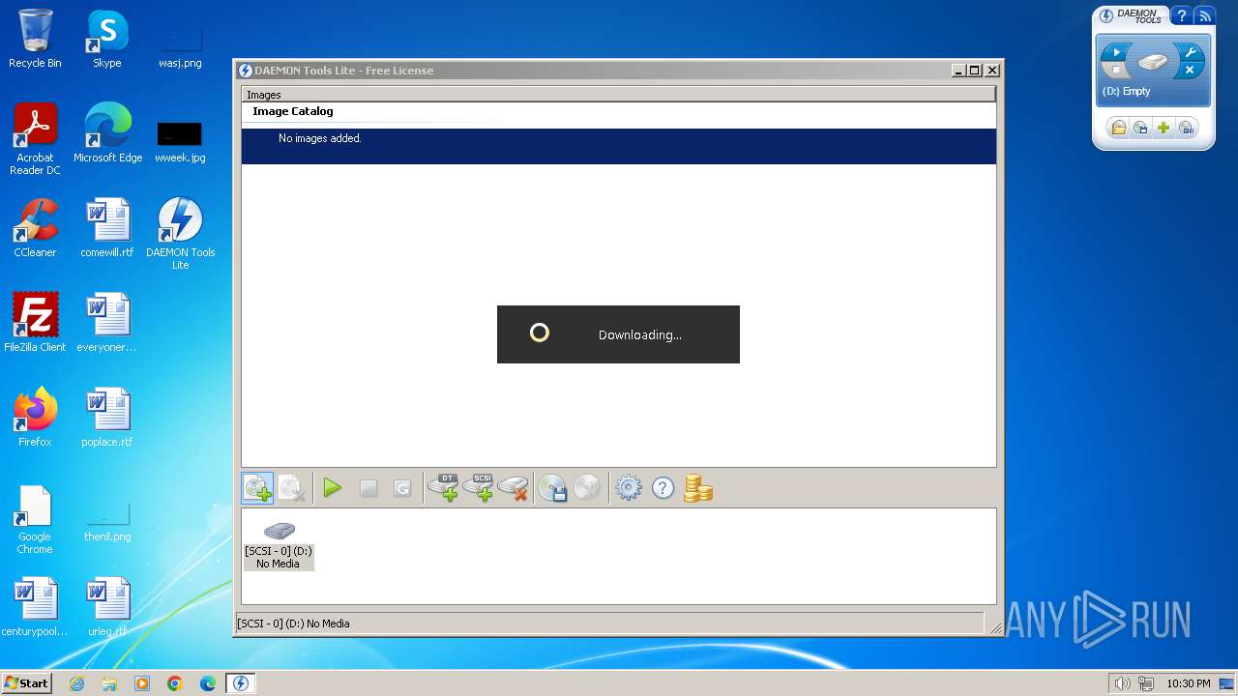Add a SCSI virtual drive
Screen dimensions: 1238x696
pyautogui.click(x=479, y=488)
